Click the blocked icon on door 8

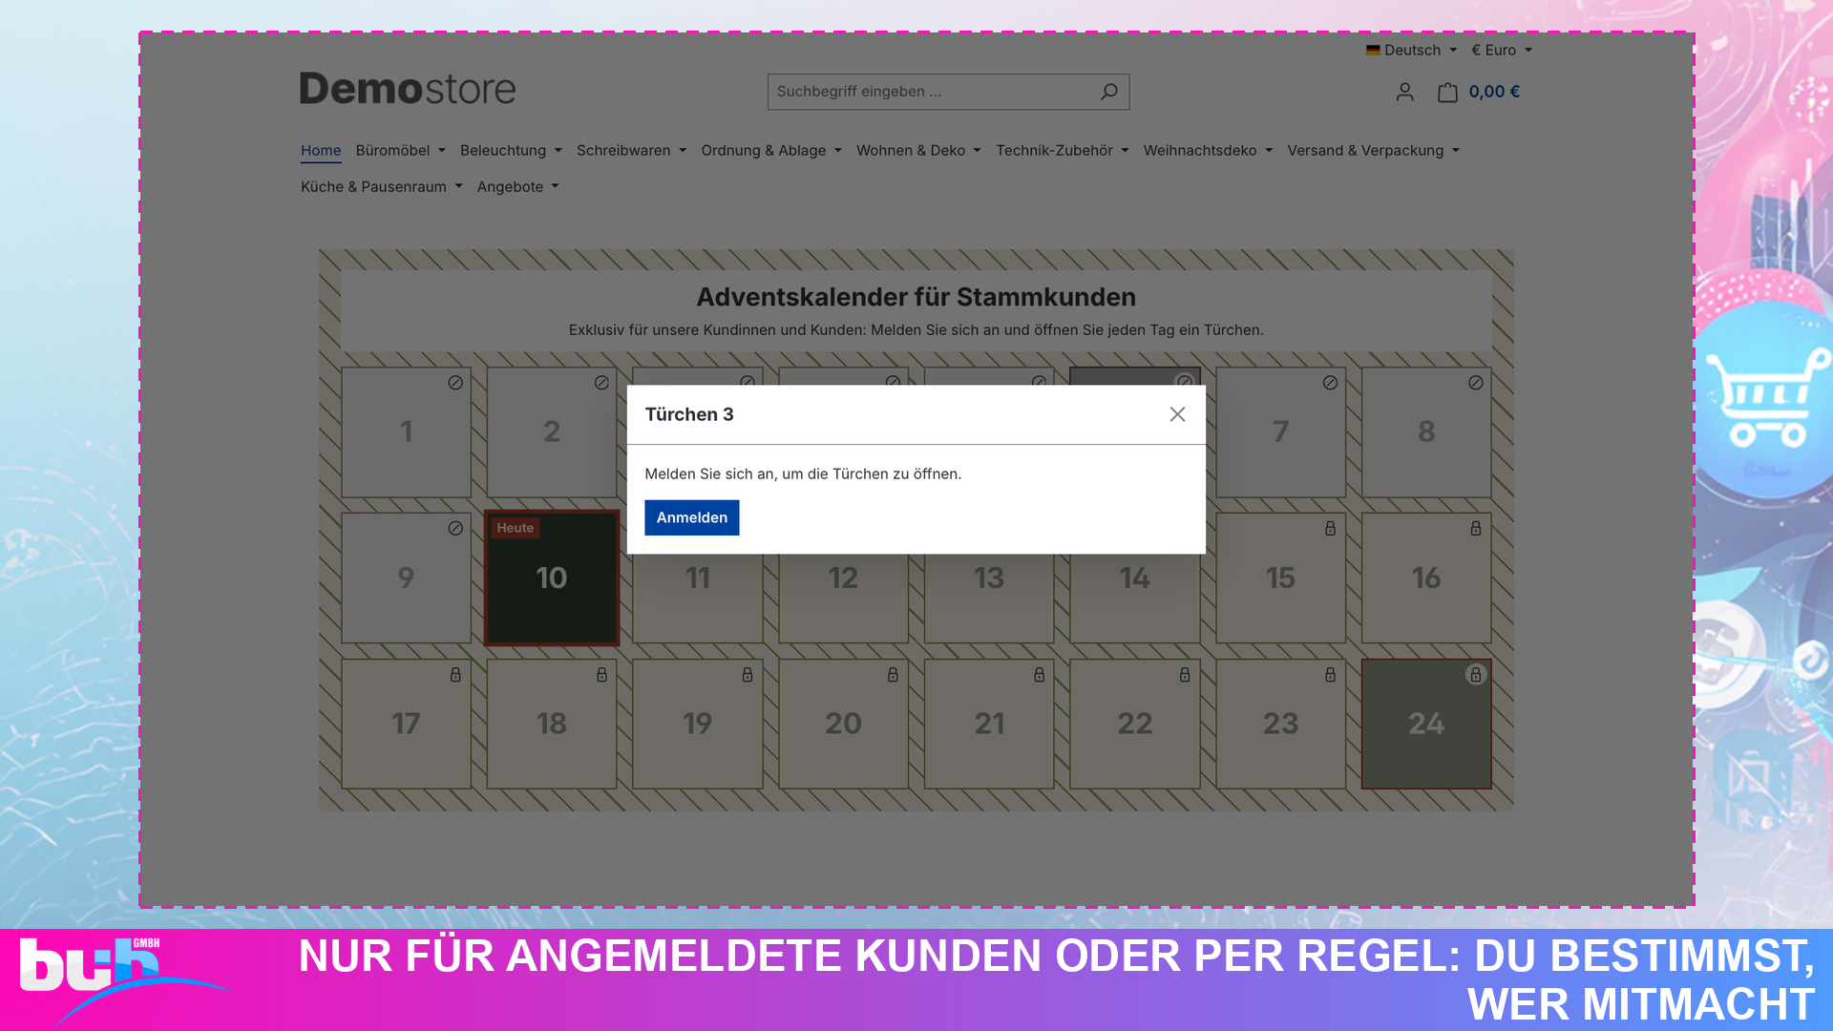tap(1476, 383)
